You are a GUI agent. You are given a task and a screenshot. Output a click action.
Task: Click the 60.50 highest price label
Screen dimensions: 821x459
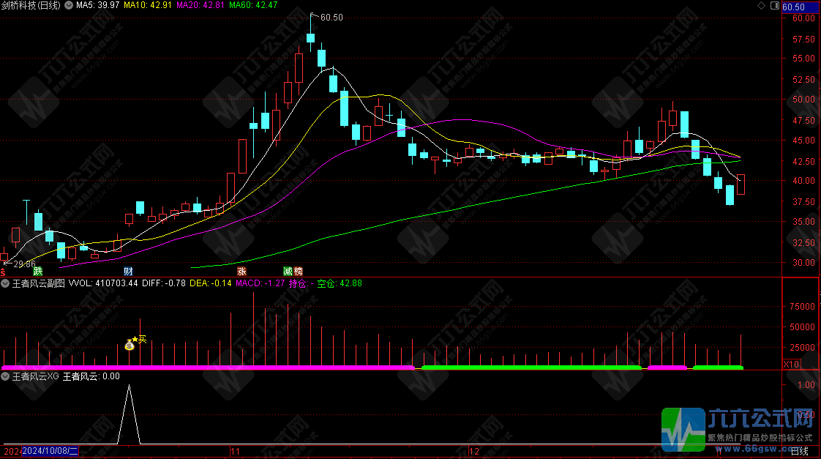(331, 17)
